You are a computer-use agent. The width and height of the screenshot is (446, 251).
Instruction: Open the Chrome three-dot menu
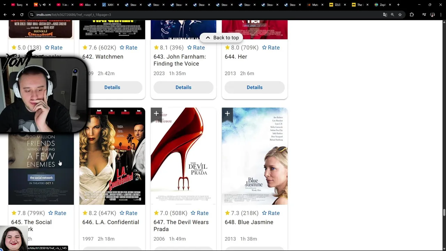440,15
